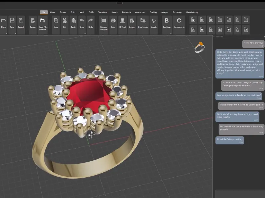Open the Manufacturing tab

(x=192, y=12)
